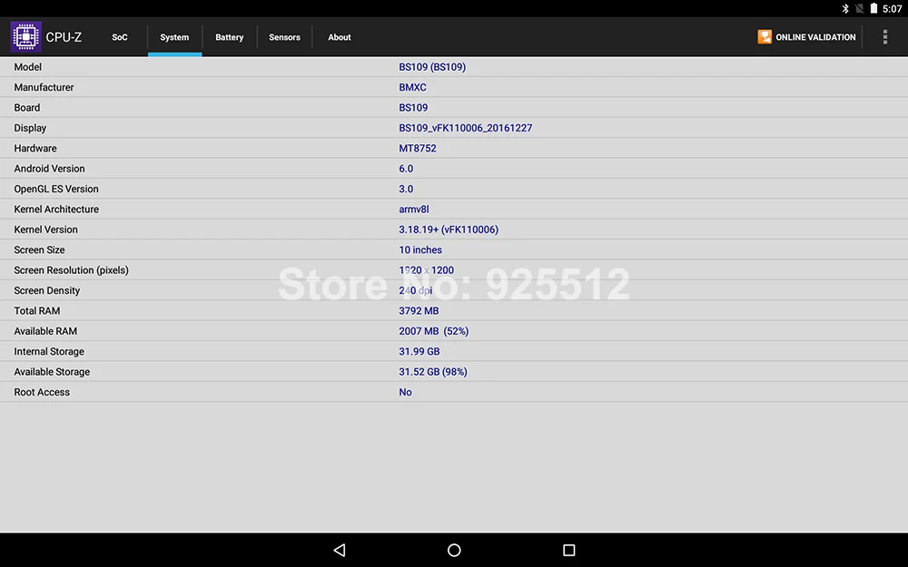Select the Model row label
Image resolution: width=908 pixels, height=567 pixels.
[28, 67]
